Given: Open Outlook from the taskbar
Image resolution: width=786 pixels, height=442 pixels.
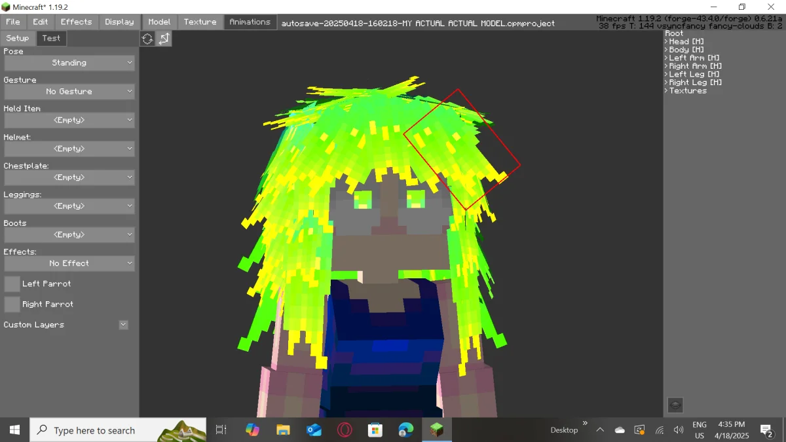Looking at the screenshot, I should tap(314, 430).
